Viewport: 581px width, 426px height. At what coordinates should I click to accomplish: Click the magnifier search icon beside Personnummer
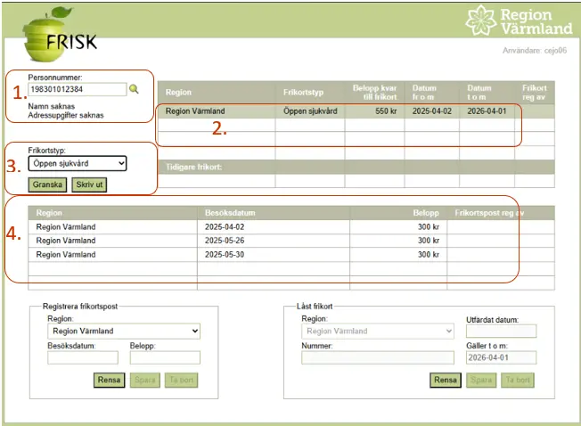[x=135, y=89]
